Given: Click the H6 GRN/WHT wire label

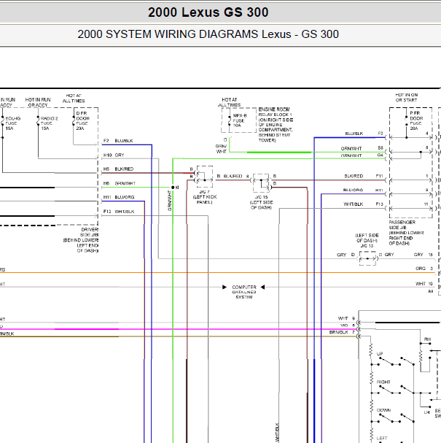Looking at the screenshot, I should pos(120,183).
